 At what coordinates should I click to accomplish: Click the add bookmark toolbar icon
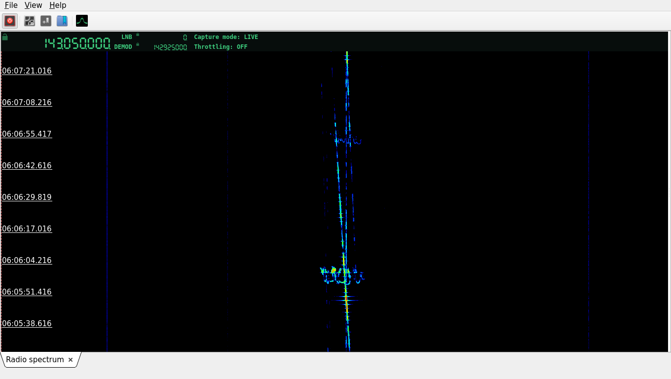coord(46,21)
